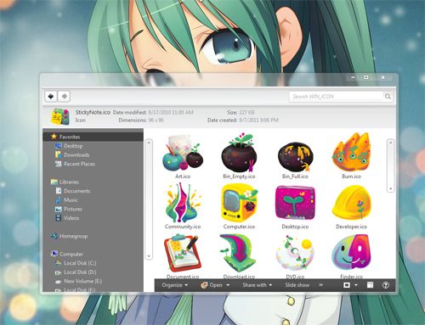Select the Community.ico icon

click(x=183, y=203)
